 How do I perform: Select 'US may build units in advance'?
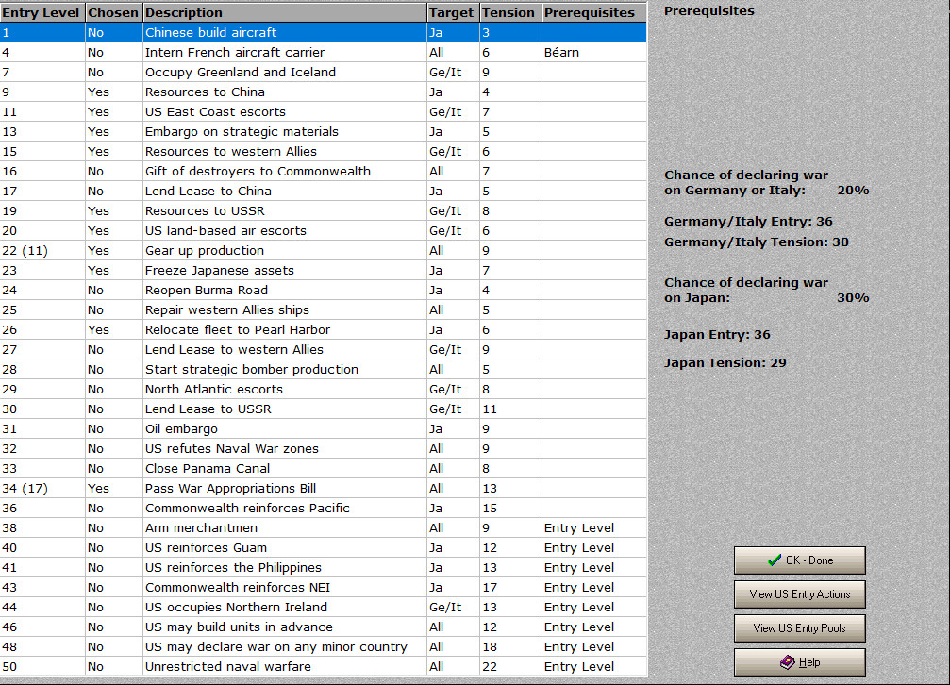pos(323,627)
